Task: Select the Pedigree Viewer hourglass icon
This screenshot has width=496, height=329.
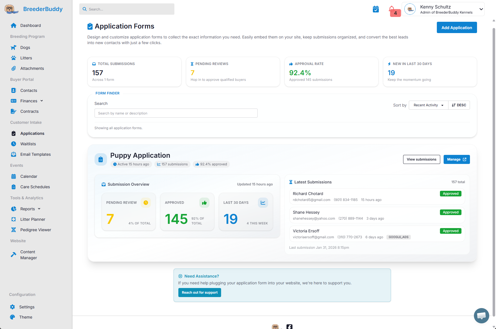Action: (14, 230)
